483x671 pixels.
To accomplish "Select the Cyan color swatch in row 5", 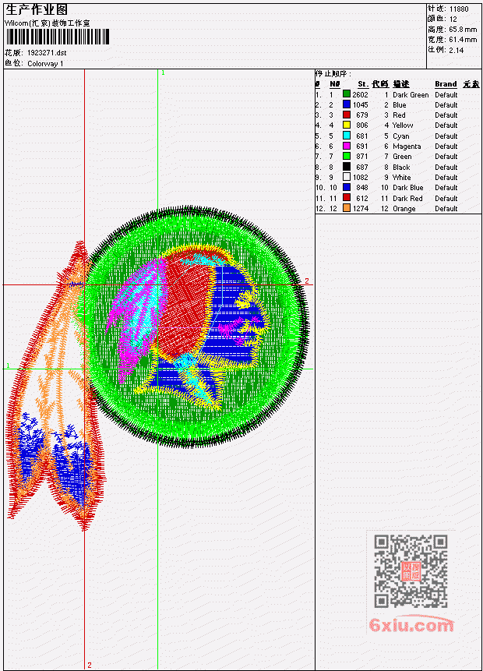I will [x=347, y=136].
